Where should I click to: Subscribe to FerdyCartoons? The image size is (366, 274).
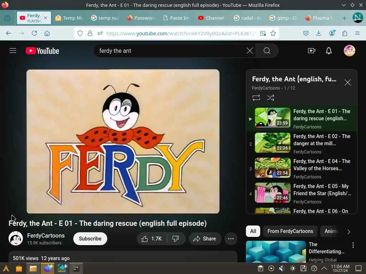90,239
